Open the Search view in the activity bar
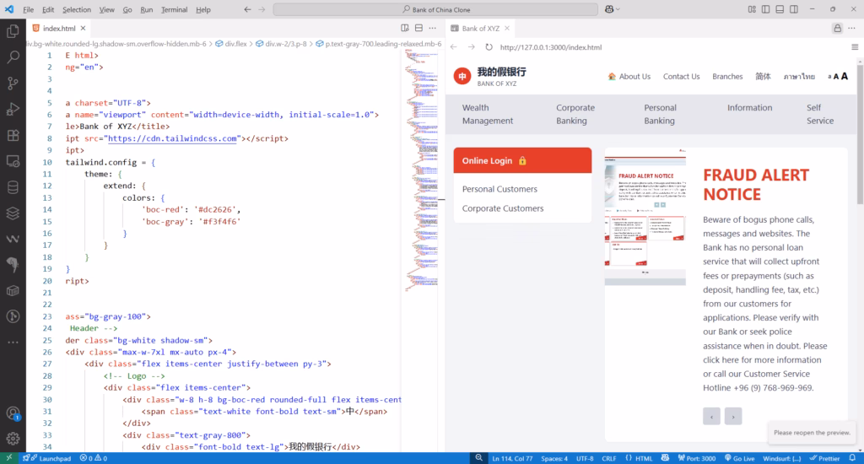 (13, 57)
